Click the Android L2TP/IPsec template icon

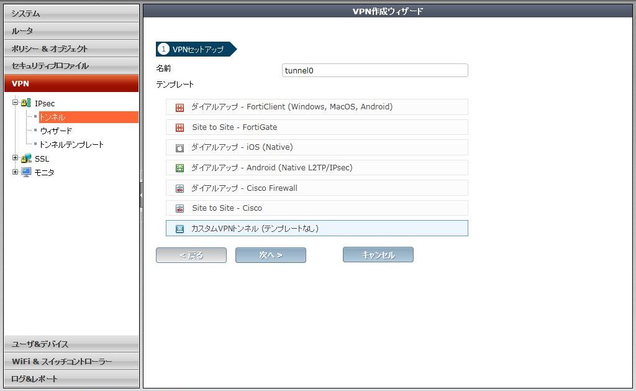[179, 168]
